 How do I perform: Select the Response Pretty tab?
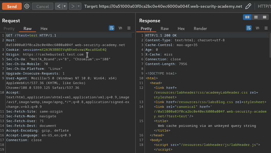[x=146, y=29]
